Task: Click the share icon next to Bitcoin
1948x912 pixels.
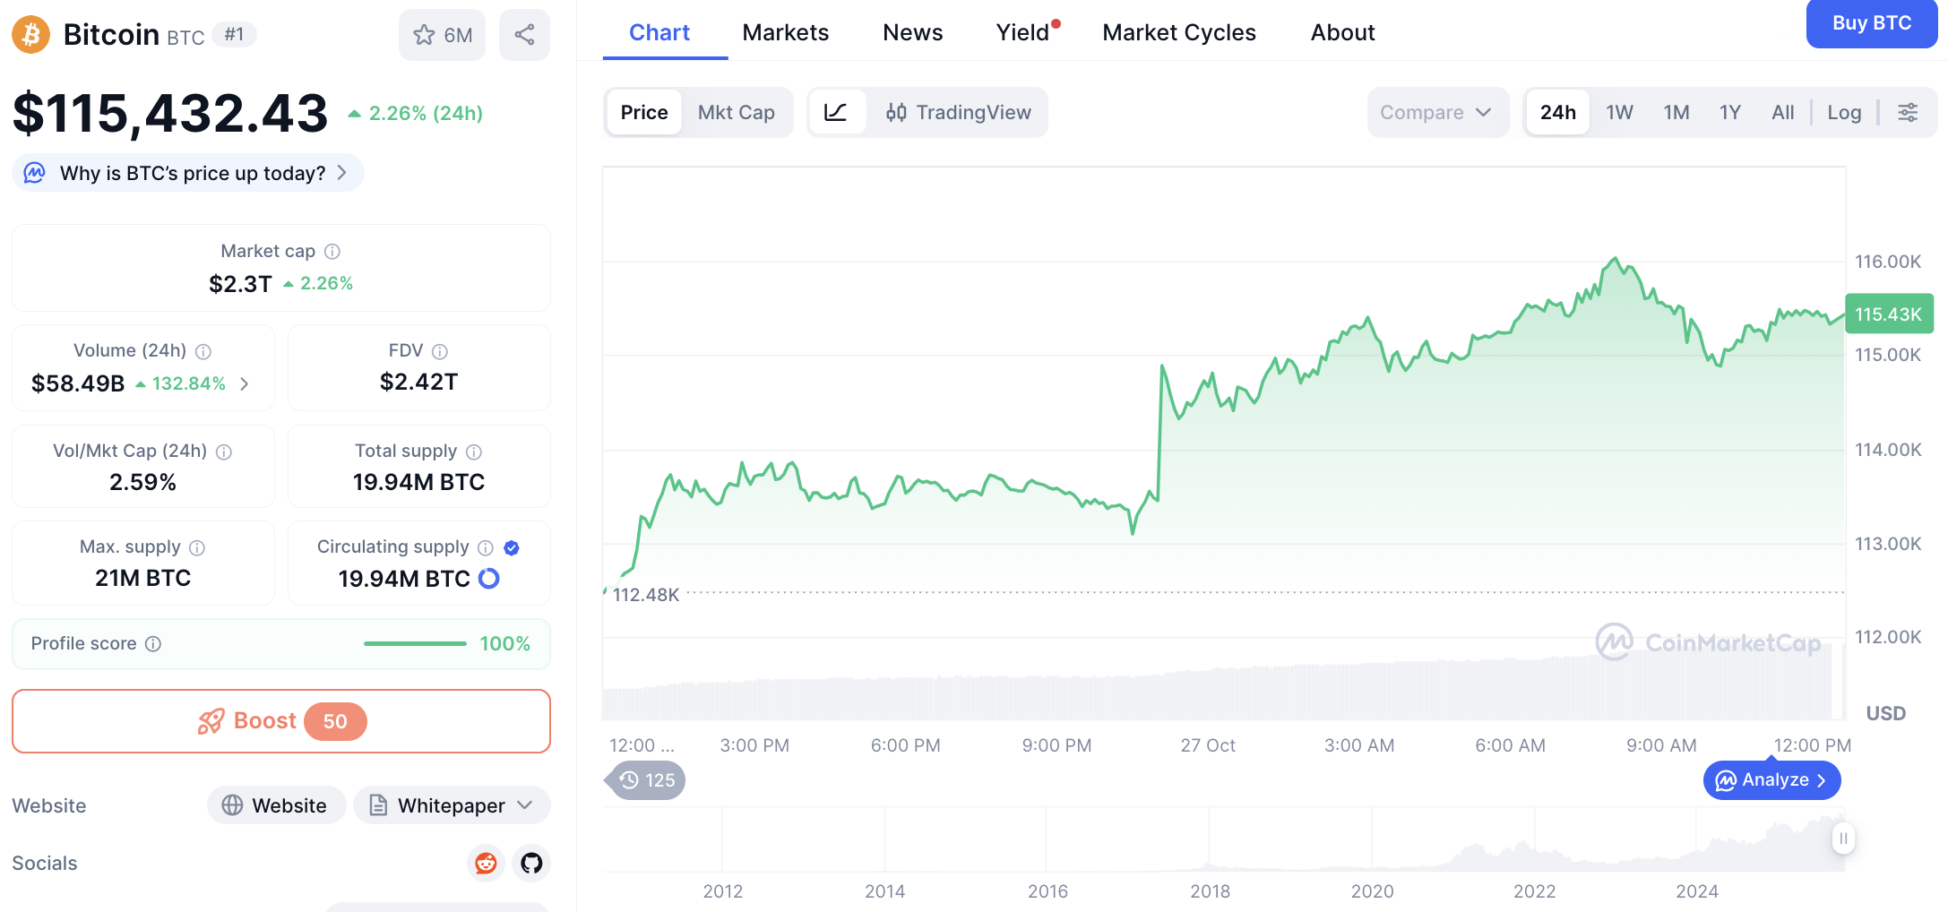Action: pyautogui.click(x=524, y=35)
